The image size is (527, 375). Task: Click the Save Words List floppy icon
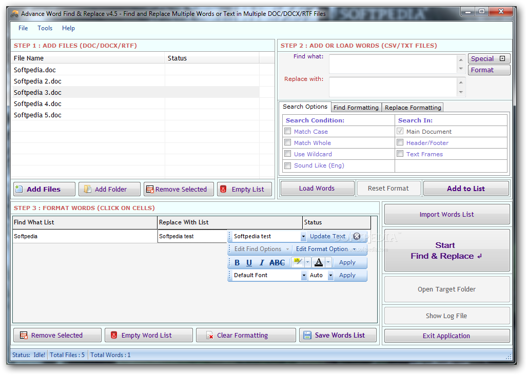coord(307,335)
